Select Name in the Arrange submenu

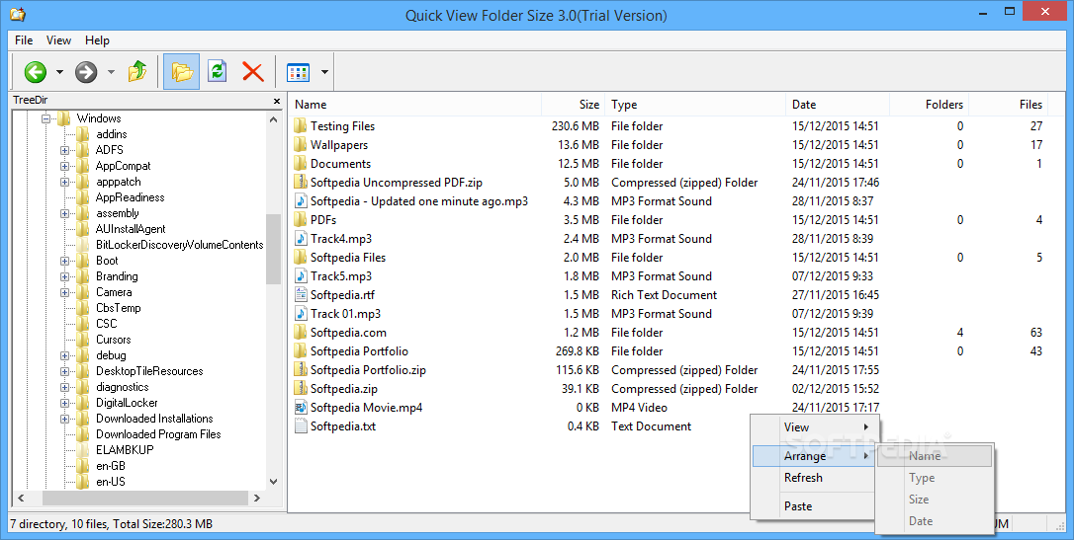coord(935,456)
